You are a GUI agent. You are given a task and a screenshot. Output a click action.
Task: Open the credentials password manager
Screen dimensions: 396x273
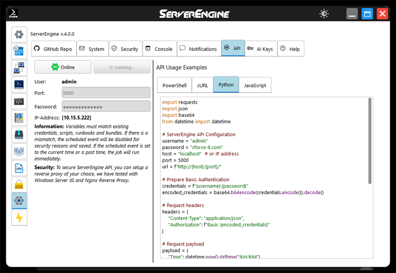[x=19, y=184]
